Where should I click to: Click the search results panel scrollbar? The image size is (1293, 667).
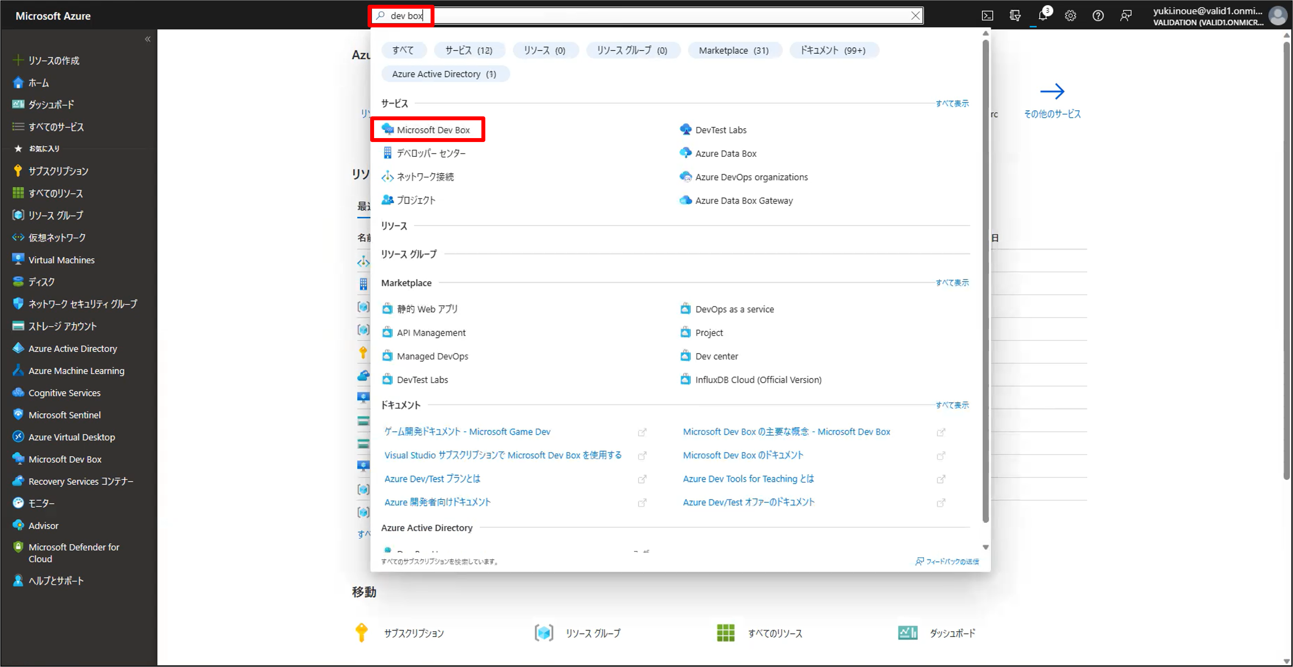985,281
